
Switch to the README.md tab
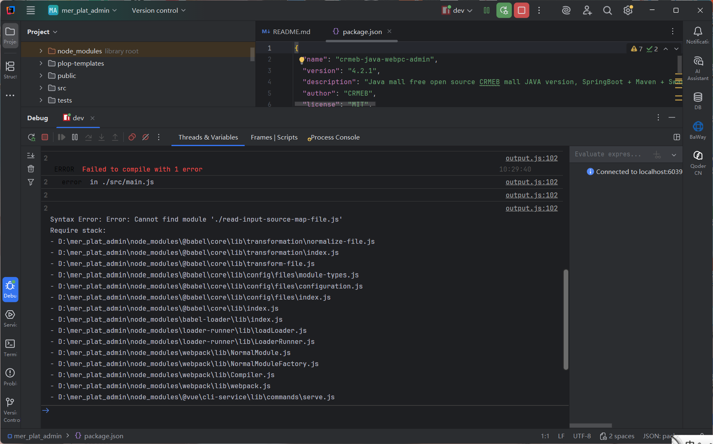286,32
